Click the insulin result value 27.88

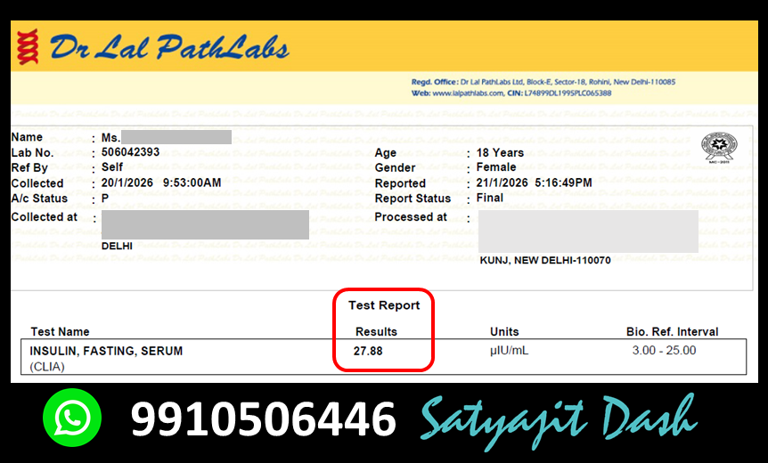[368, 351]
